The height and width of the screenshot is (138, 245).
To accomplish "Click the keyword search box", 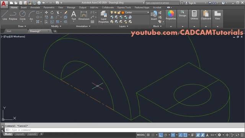I will point(162,3).
